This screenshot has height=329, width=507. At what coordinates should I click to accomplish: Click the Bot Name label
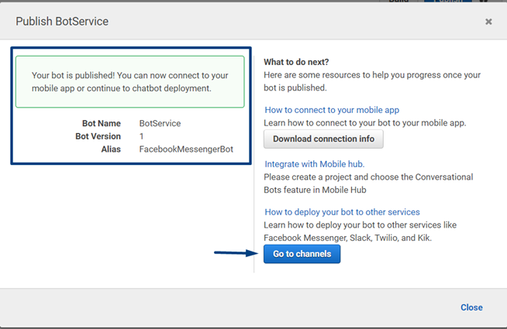click(x=102, y=123)
